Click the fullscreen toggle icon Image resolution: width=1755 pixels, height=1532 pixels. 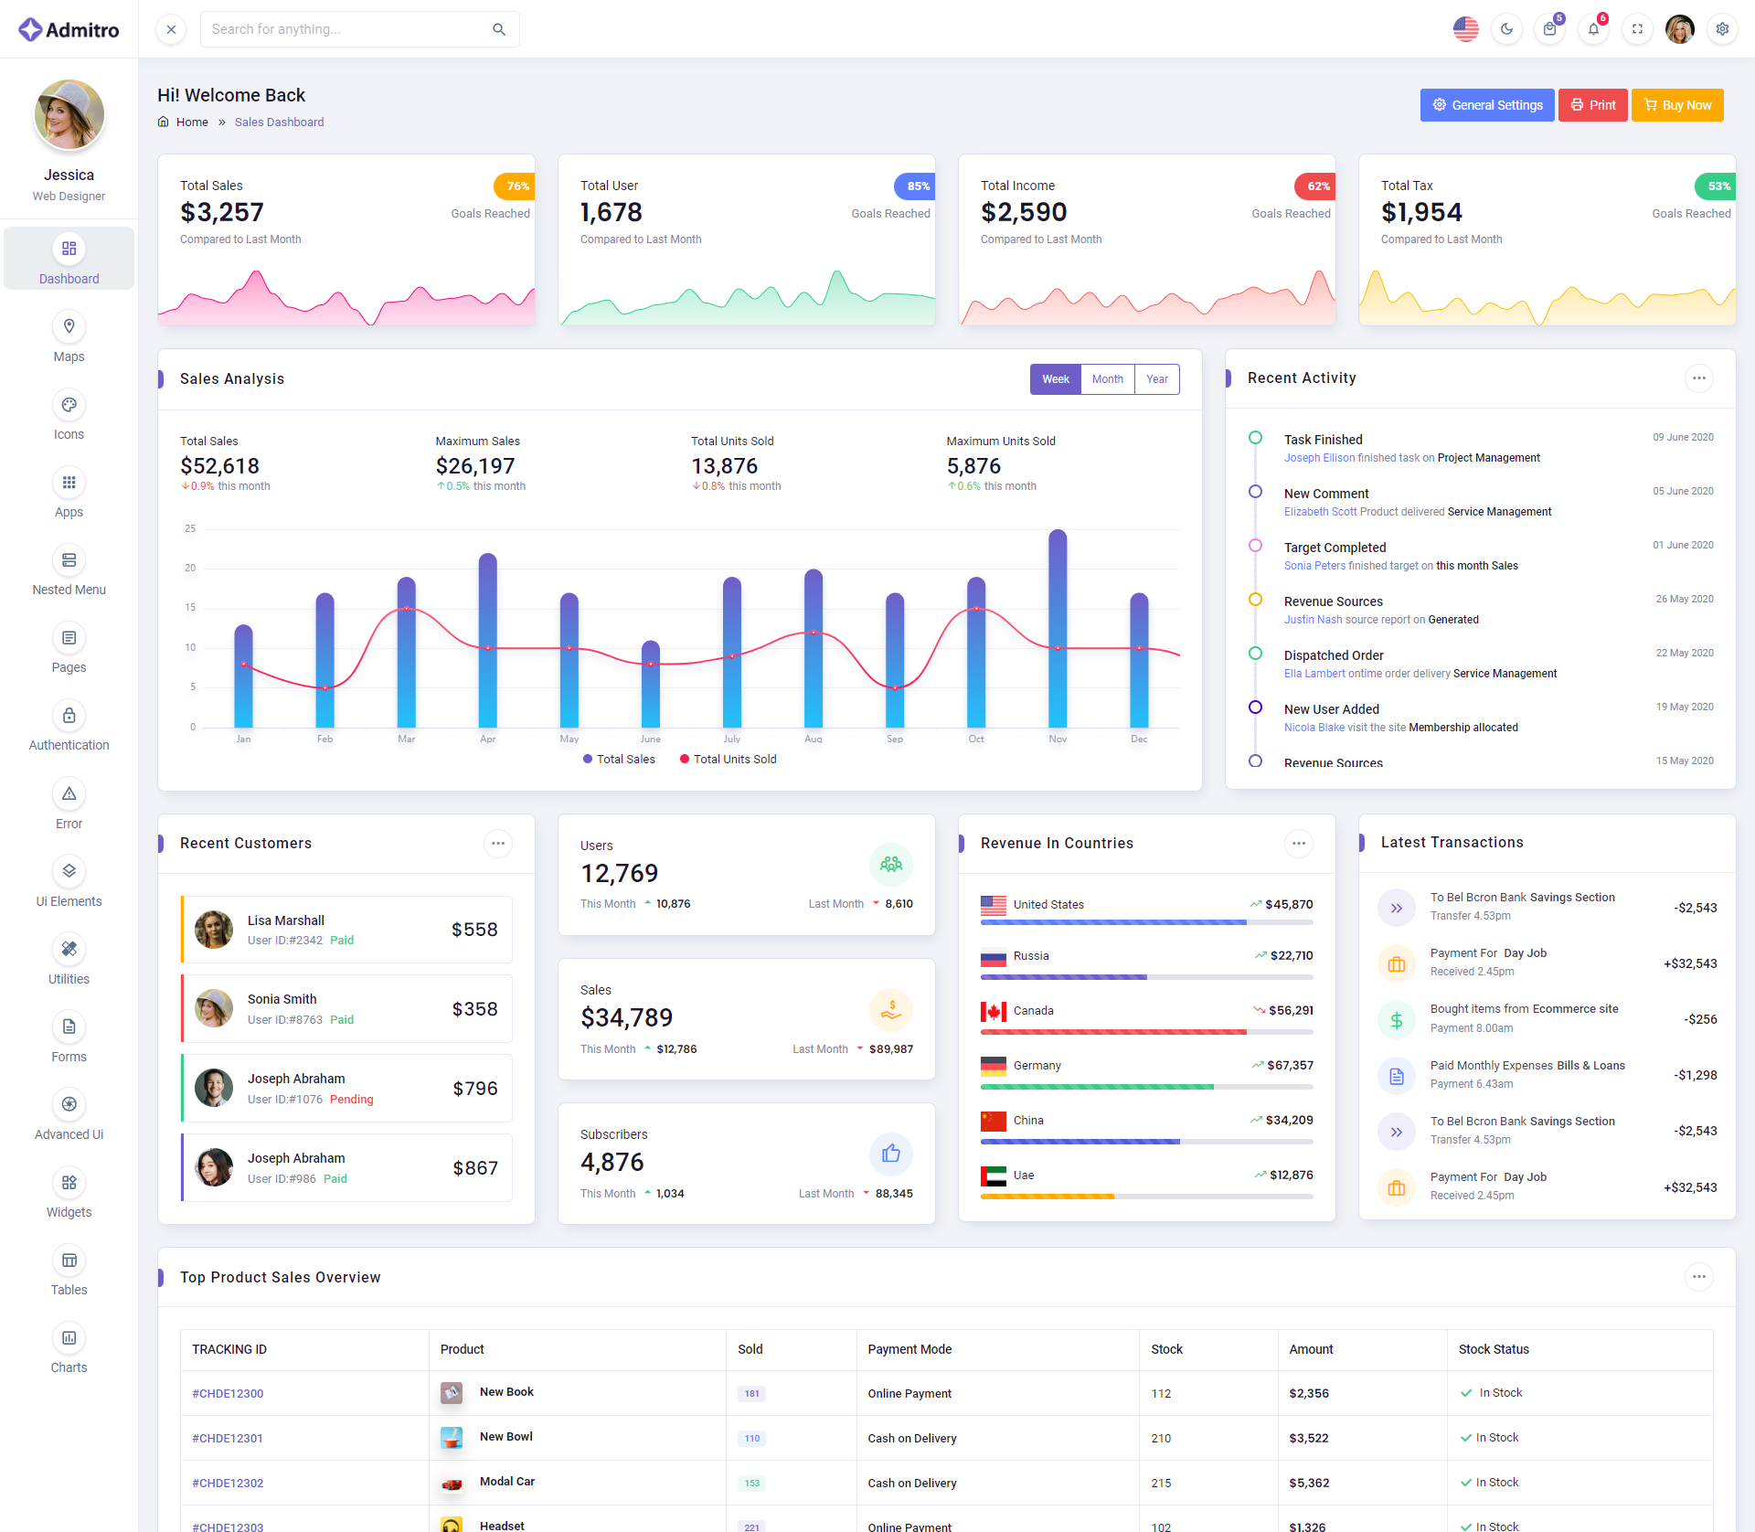[1637, 29]
